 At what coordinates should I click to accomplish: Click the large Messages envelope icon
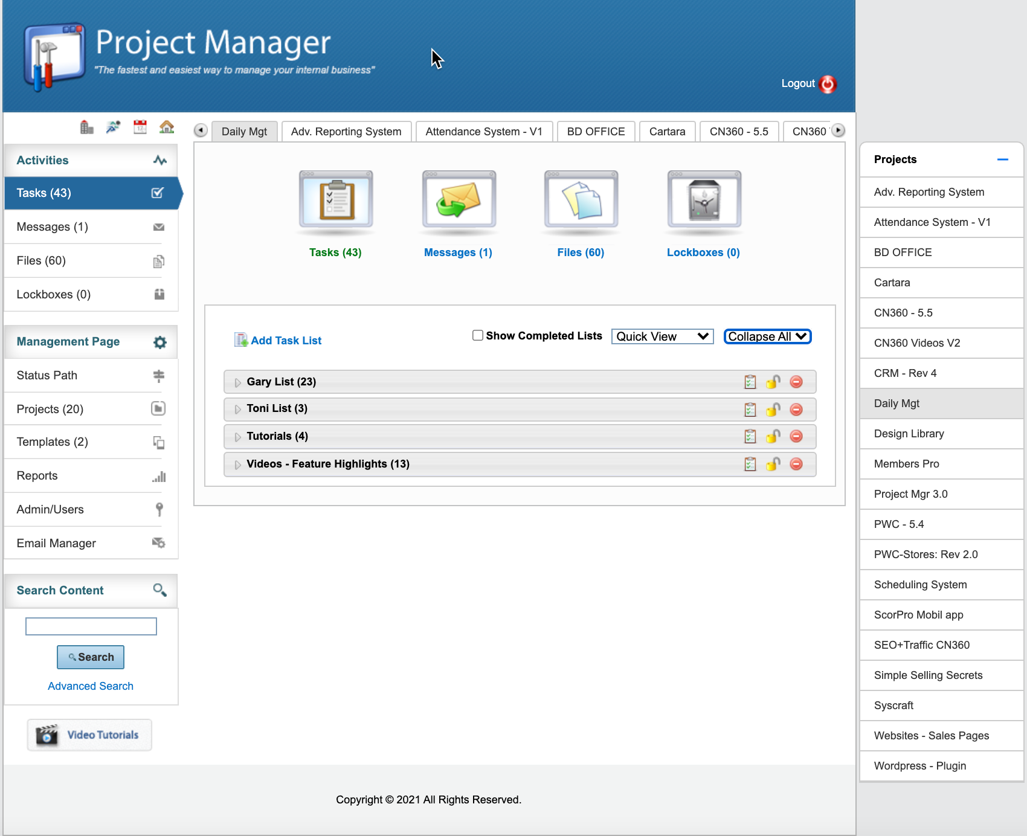(x=459, y=199)
